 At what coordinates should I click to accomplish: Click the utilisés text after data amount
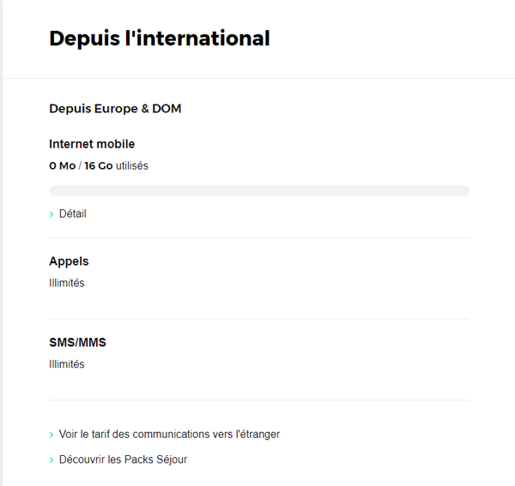(x=132, y=166)
